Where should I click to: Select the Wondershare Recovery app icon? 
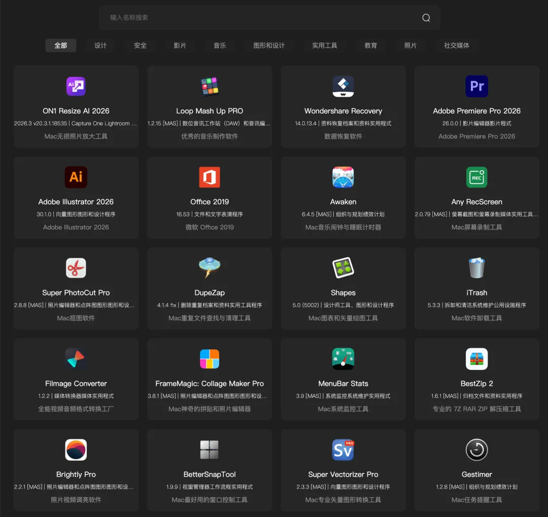click(343, 86)
